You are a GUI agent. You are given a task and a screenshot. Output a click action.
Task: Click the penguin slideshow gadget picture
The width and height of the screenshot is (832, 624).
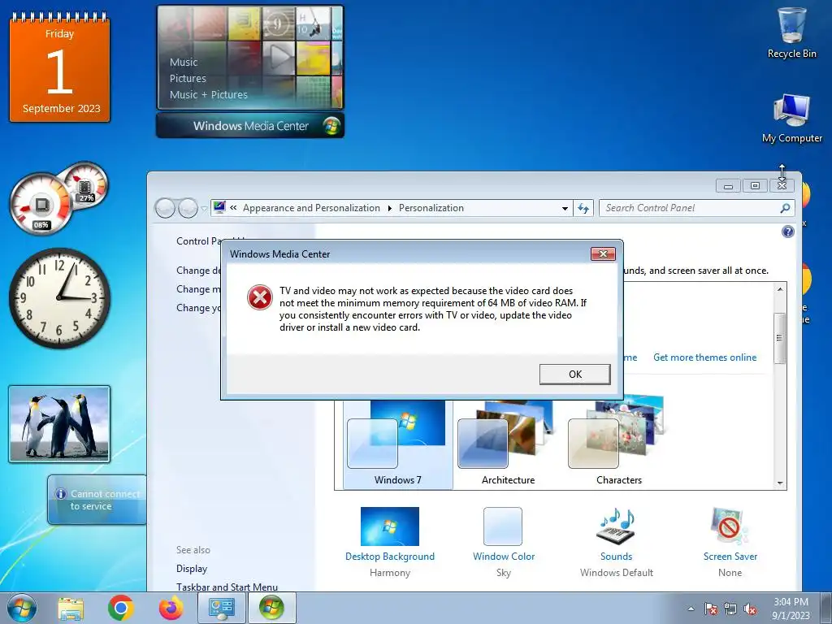pos(59,424)
